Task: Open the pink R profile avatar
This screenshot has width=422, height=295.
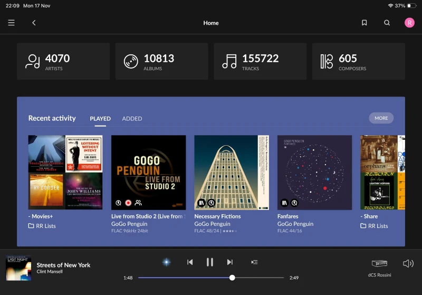Action: pyautogui.click(x=409, y=23)
